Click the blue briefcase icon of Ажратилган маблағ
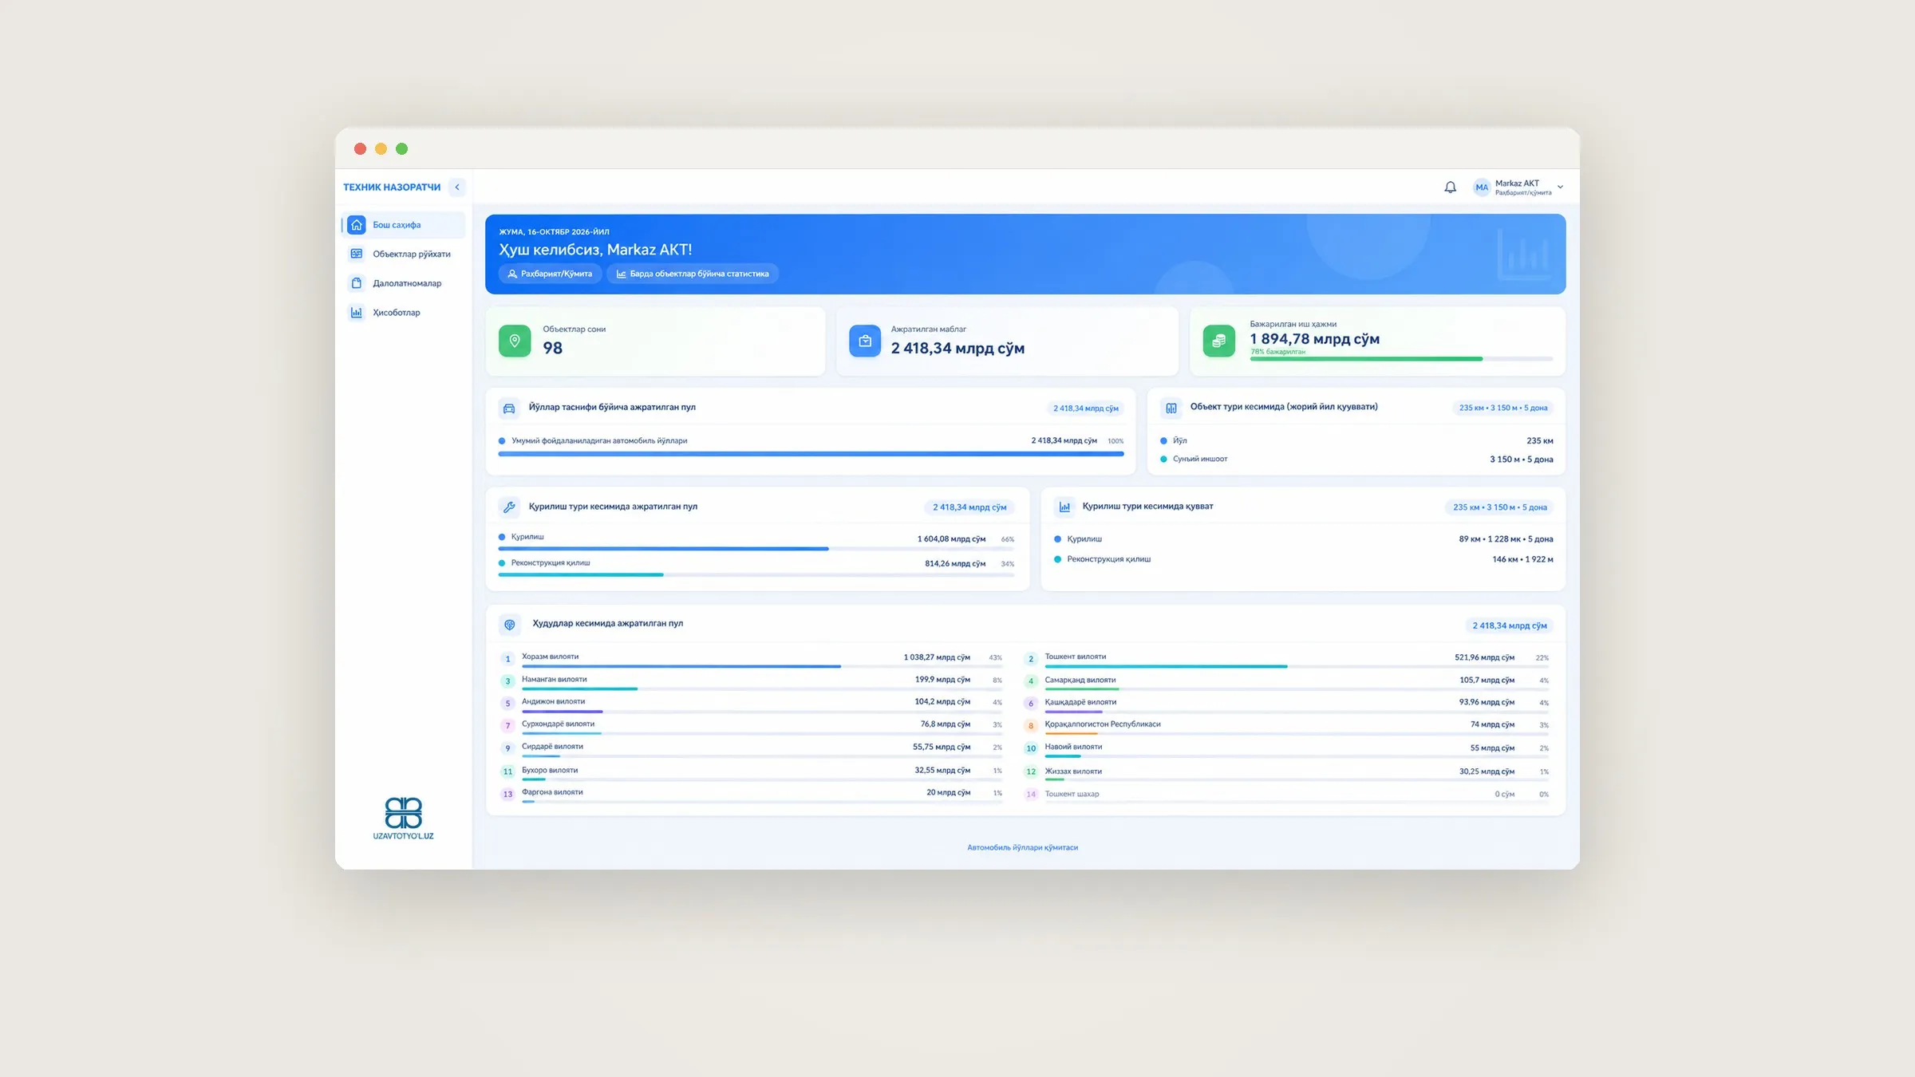This screenshot has width=1915, height=1077. coord(865,341)
